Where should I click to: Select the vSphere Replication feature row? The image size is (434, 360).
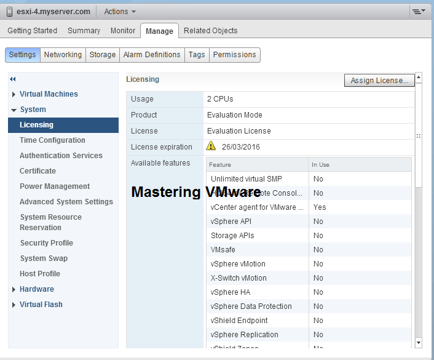(309, 334)
